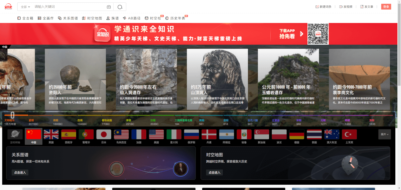The image size is (401, 190).
Task: Open the 关系图谱 menu item
Action: click(x=68, y=18)
